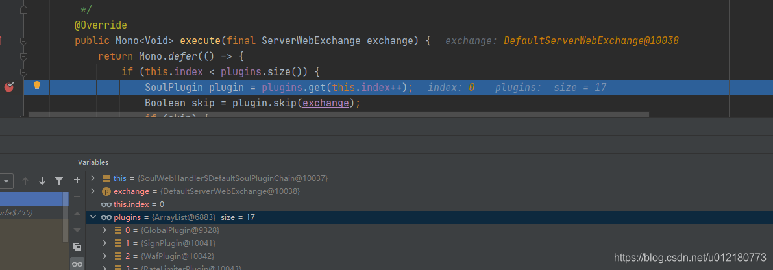
Task: Click the stack icon of SignPlugin element
Action: click(118, 243)
